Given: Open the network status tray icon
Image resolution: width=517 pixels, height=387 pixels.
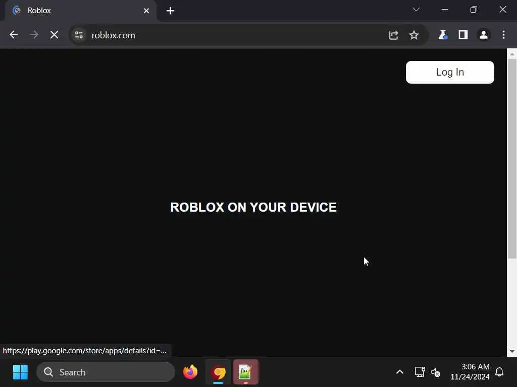Looking at the screenshot, I should click(420, 372).
